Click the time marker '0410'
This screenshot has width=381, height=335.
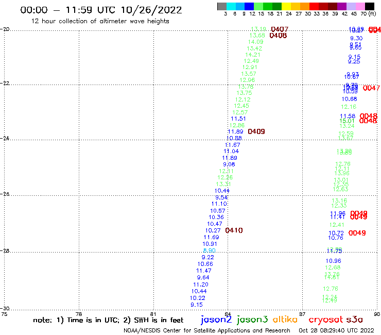(x=234, y=230)
